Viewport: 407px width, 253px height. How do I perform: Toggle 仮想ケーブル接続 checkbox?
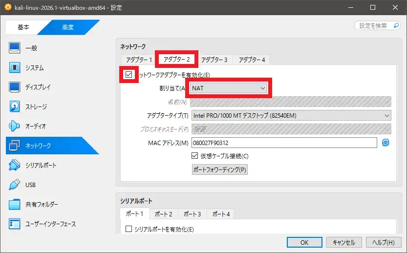click(x=194, y=156)
